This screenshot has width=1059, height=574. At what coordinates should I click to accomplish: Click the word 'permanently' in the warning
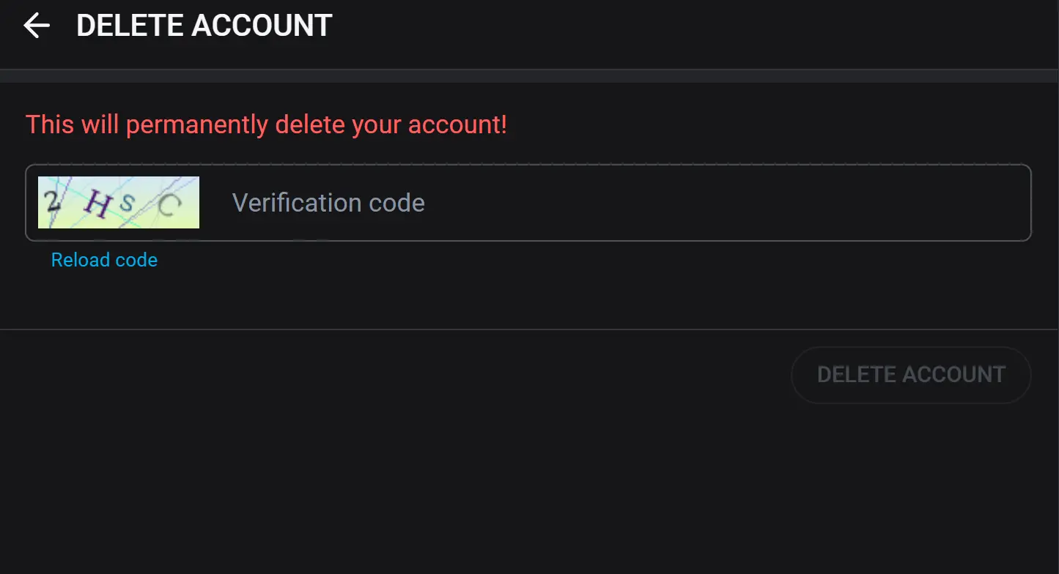pos(196,125)
